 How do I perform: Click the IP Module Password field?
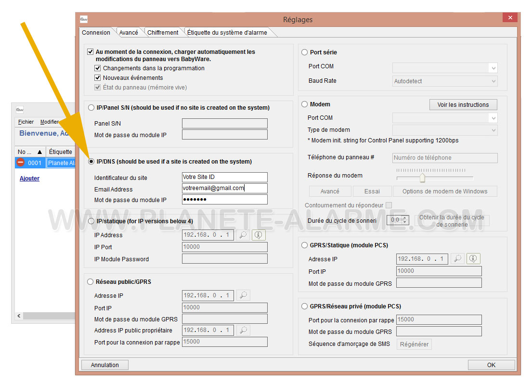point(225,259)
